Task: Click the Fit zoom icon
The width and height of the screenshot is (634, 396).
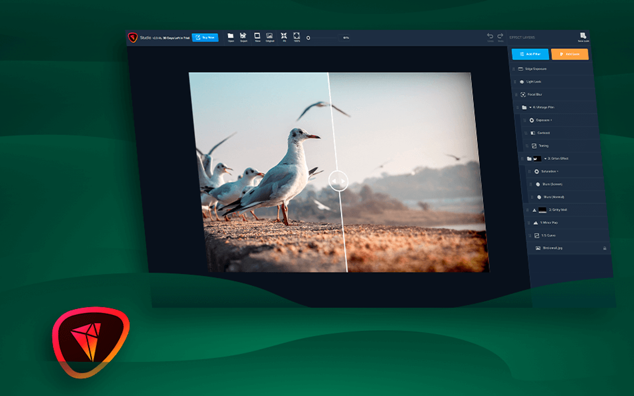Action: pyautogui.click(x=283, y=37)
